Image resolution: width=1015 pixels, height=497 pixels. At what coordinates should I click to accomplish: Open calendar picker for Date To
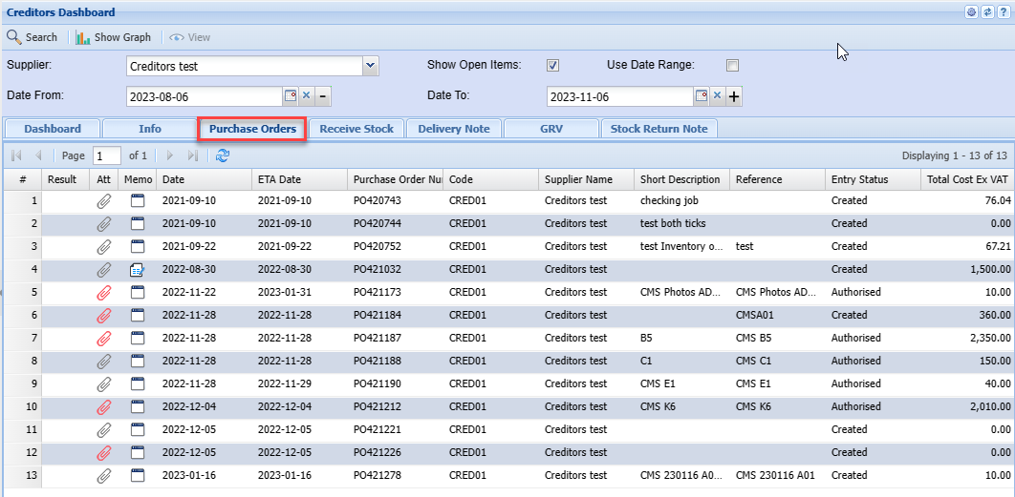[x=701, y=96]
